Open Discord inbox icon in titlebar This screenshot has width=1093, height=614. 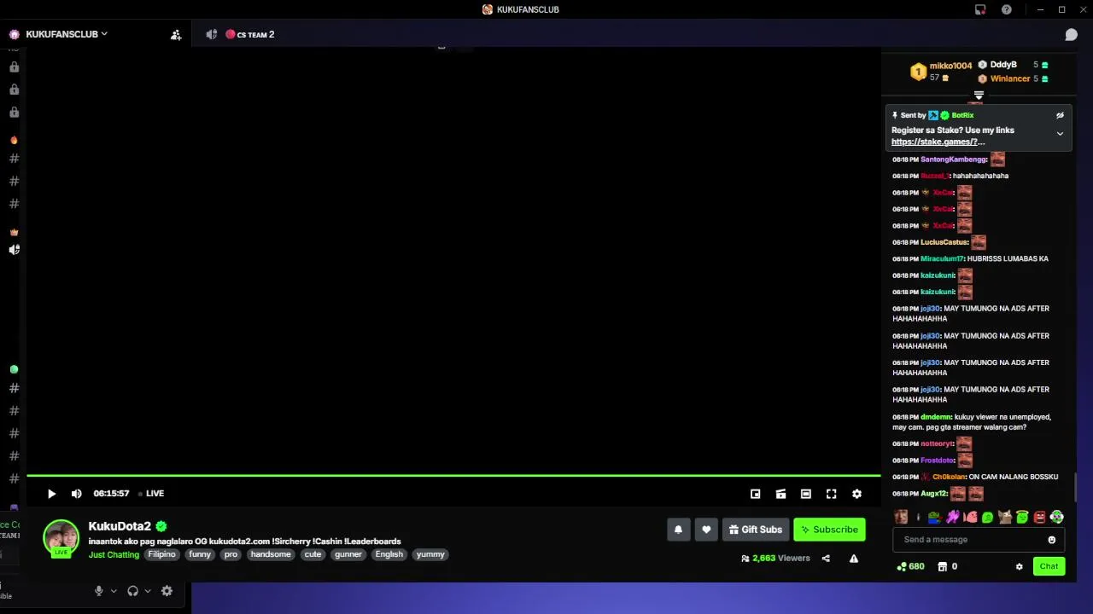tap(980, 9)
